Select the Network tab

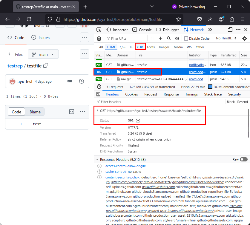(x=194, y=30)
